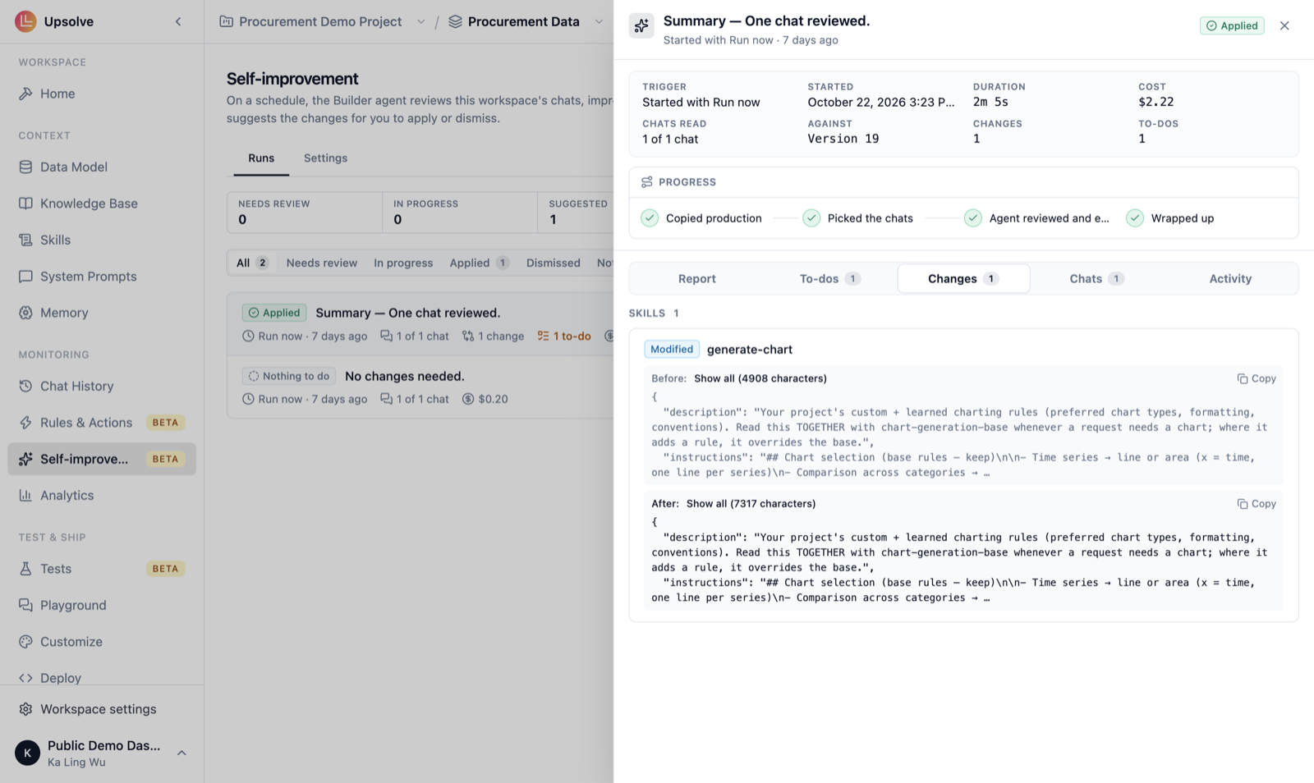
Task: Filter runs by Dismissed
Action: (x=553, y=263)
